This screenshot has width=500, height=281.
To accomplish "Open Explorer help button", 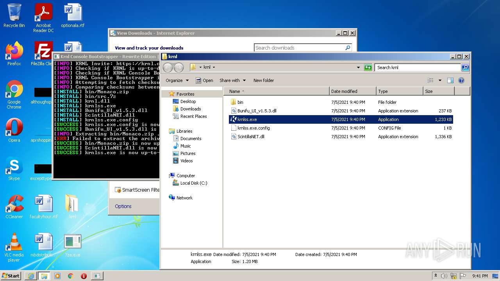I will tap(461, 80).
